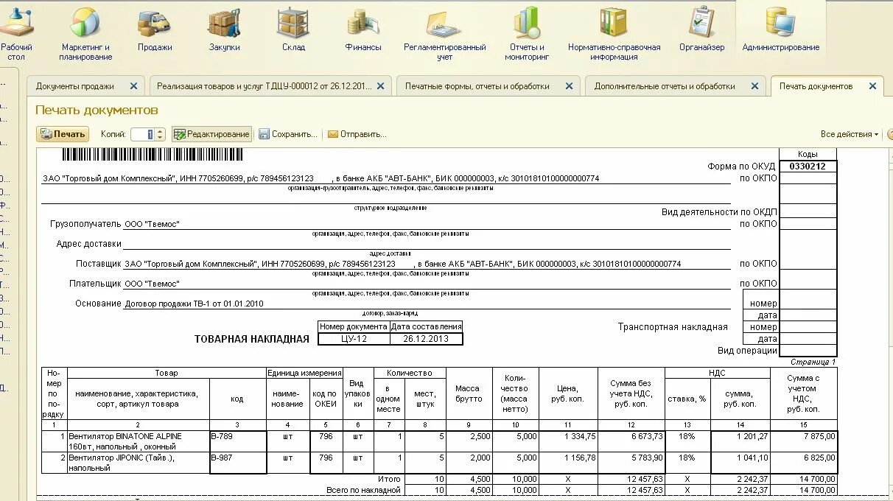Open the Закупки section
Image resolution: width=893 pixels, height=501 pixels.
224,29
